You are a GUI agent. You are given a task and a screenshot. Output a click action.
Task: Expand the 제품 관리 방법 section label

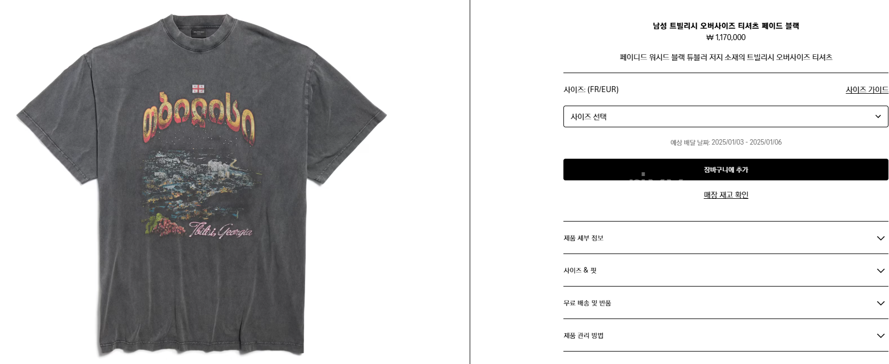click(583, 335)
